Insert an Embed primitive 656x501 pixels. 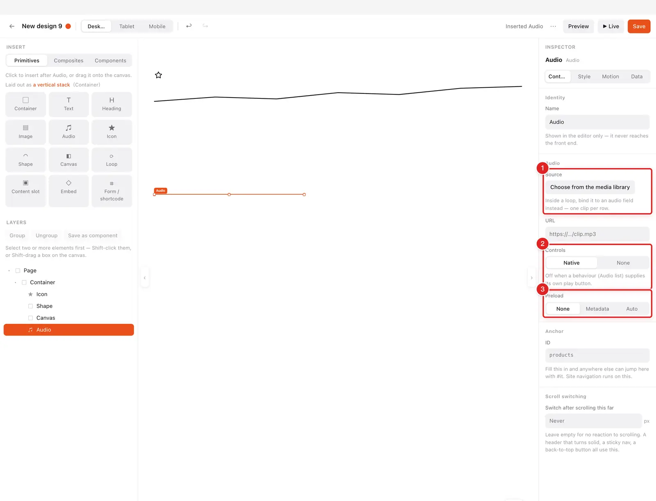(x=68, y=191)
